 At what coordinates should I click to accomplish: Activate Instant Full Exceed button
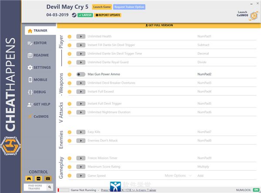click(x=81, y=91)
